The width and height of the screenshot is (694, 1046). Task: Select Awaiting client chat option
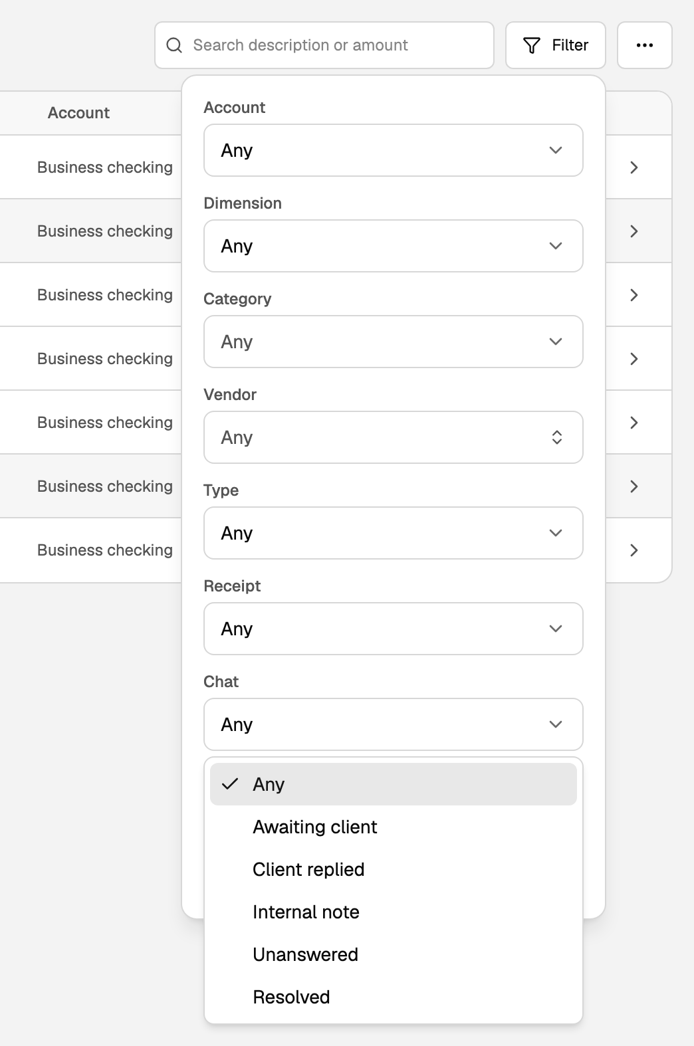394,827
